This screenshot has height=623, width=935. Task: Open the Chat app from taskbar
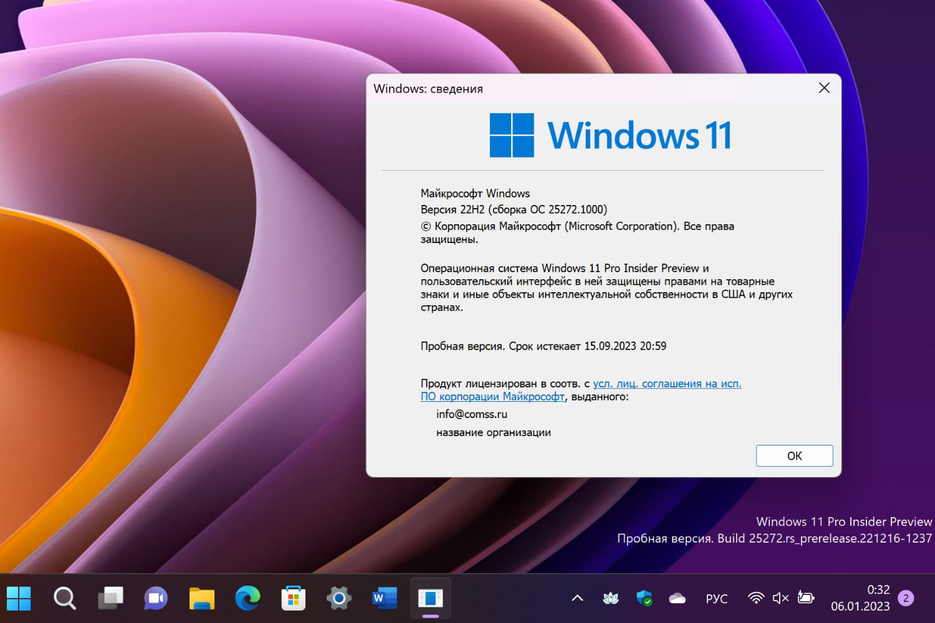pyautogui.click(x=155, y=598)
